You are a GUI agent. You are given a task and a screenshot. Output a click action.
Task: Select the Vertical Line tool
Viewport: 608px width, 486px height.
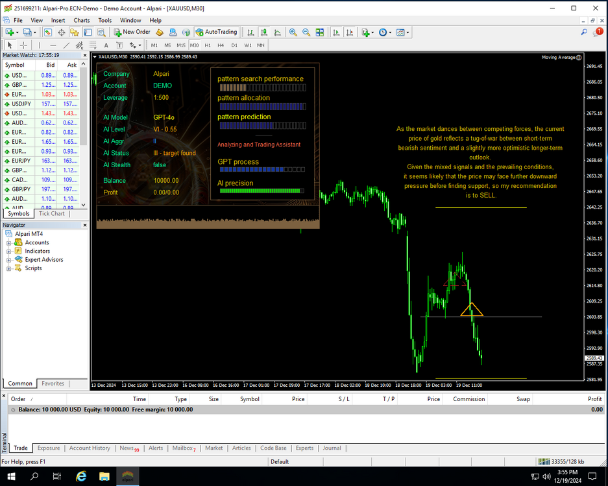40,45
